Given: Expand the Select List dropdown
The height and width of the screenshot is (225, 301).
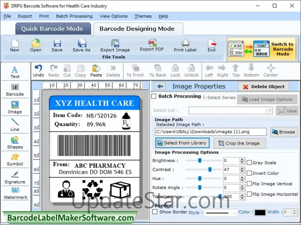Looking at the screenshot, I should coord(270,110).
